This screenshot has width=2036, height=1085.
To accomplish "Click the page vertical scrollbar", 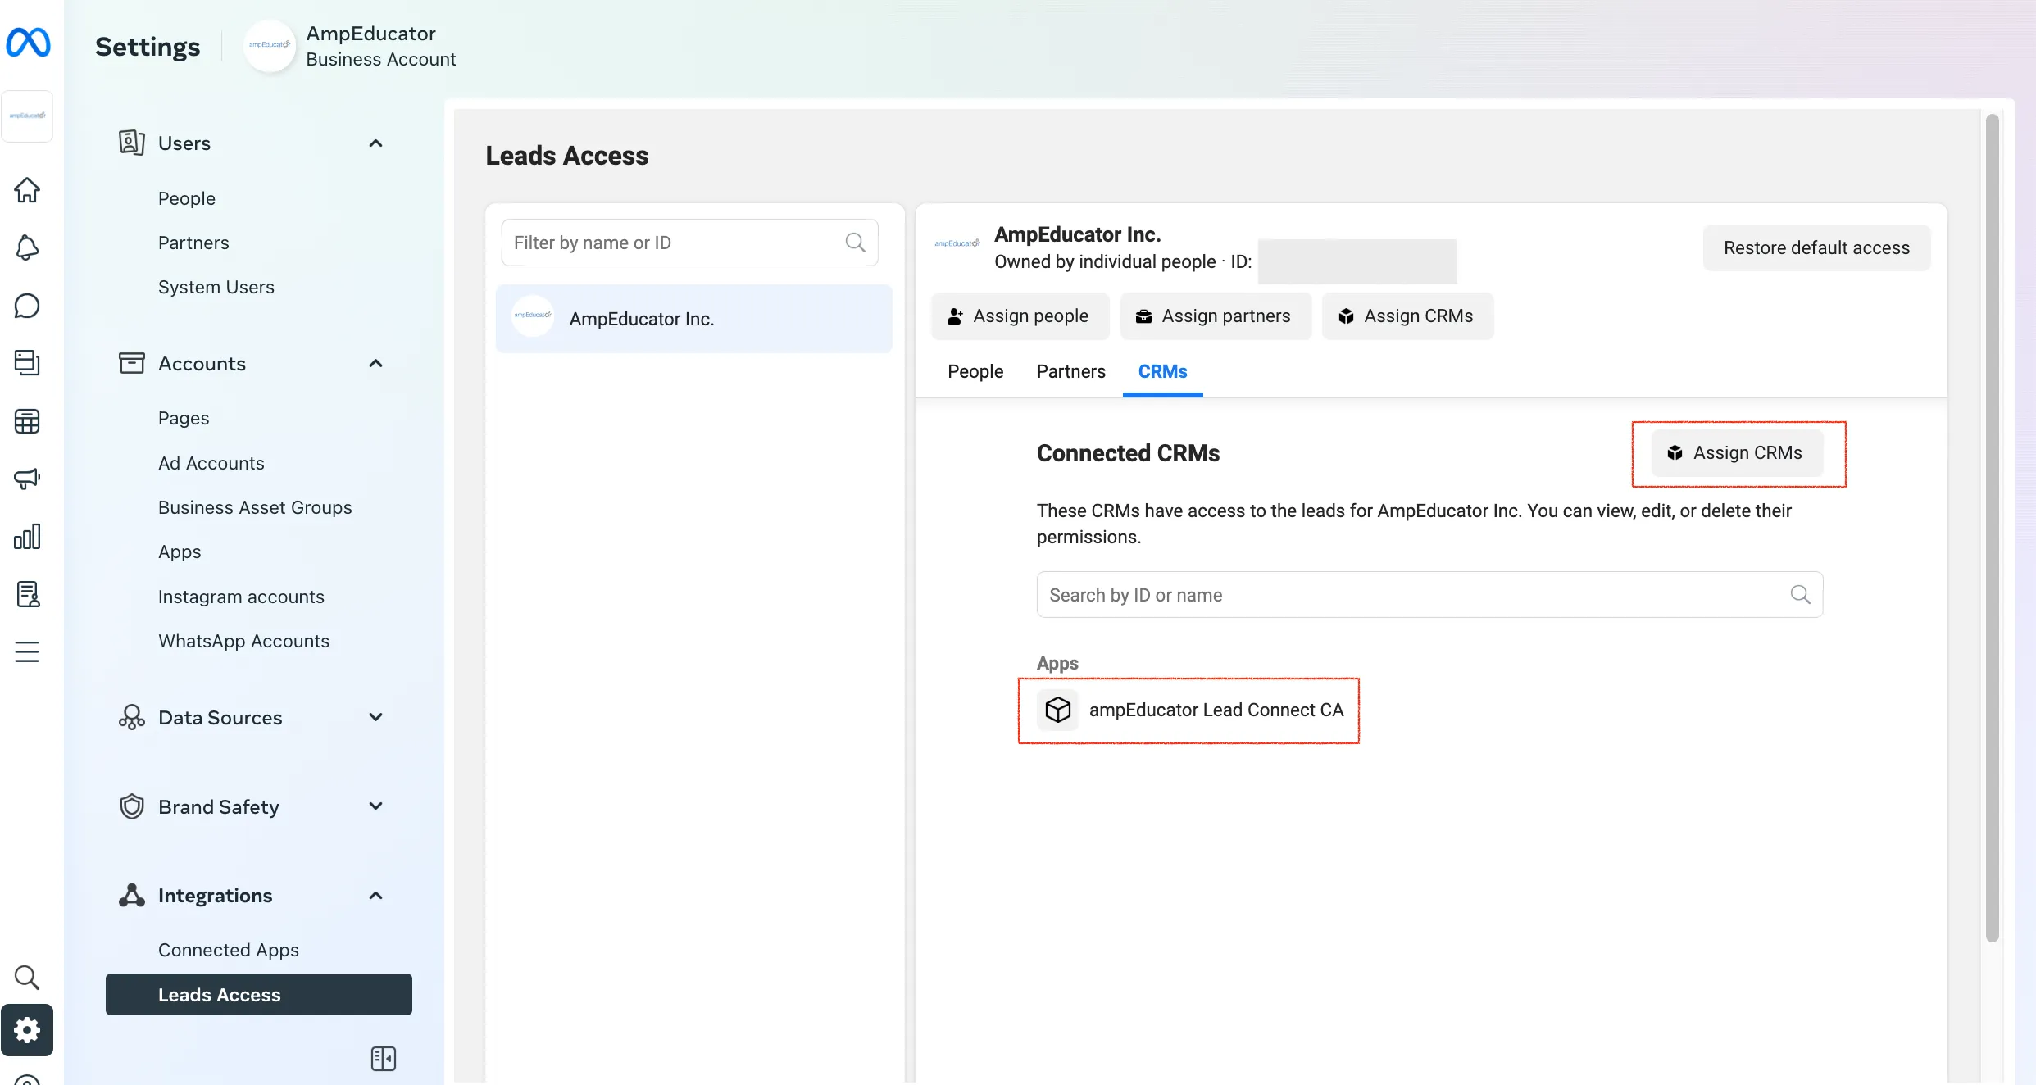I will tap(1992, 529).
